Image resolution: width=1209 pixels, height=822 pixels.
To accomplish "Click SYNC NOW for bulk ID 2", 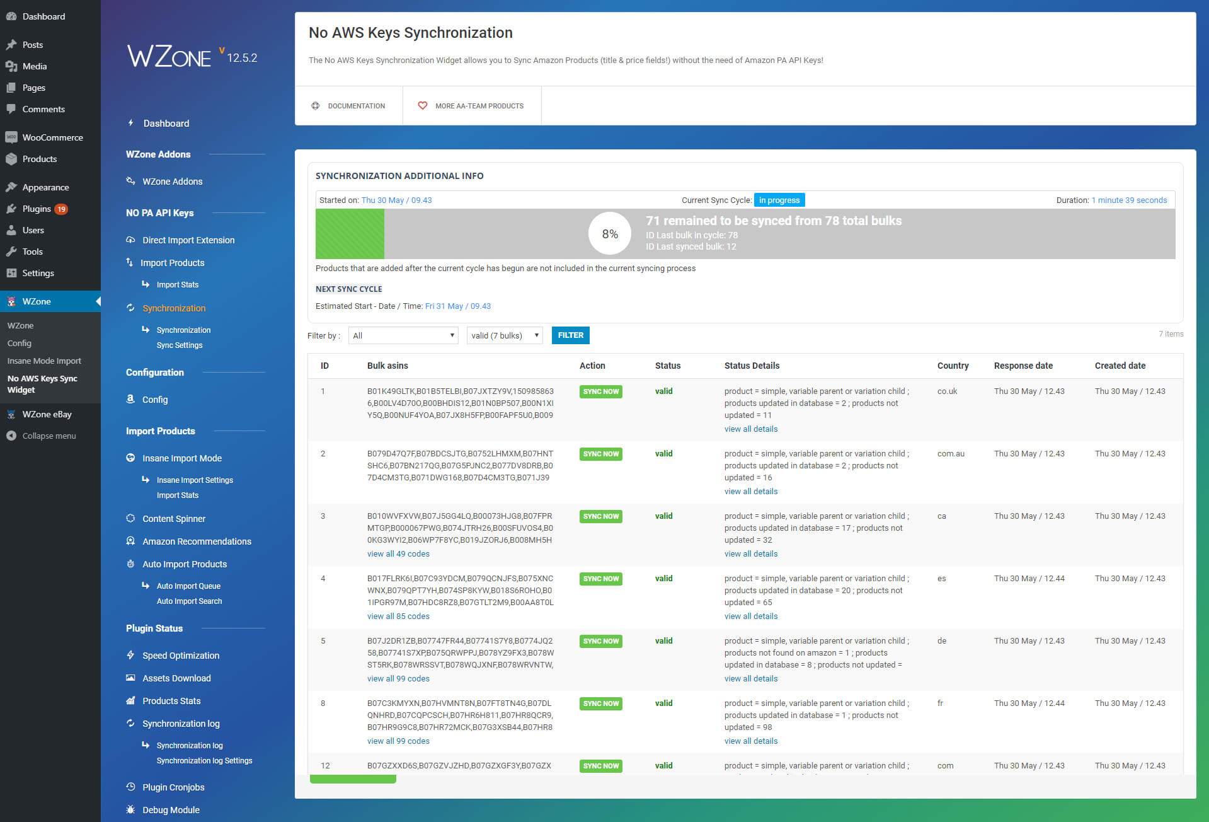I will [x=601, y=454].
